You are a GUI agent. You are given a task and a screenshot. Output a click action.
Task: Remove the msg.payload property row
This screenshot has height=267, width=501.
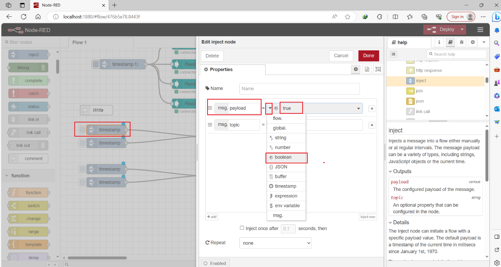click(x=372, y=108)
